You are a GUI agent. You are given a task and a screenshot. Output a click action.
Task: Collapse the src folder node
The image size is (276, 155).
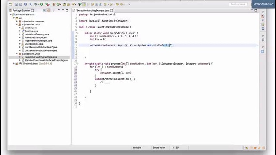(14, 18)
